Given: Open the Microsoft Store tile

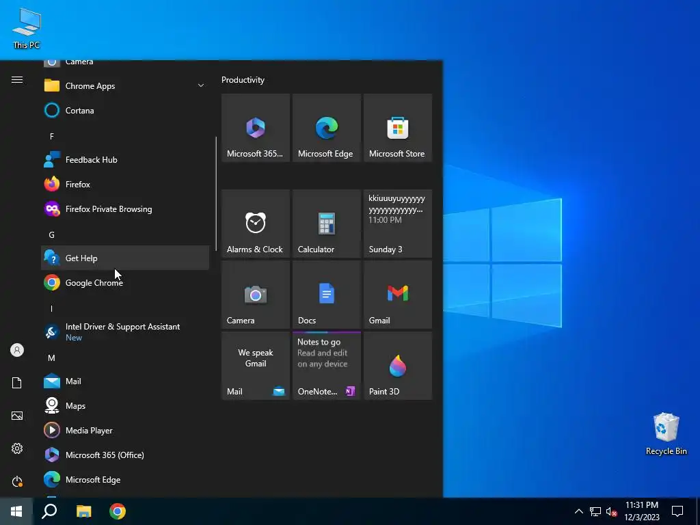Looking at the screenshot, I should pyautogui.click(x=398, y=128).
